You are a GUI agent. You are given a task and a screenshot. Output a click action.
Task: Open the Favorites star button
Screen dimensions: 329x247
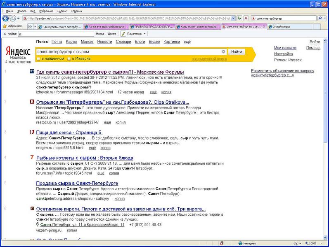pyautogui.click(x=12, y=26)
